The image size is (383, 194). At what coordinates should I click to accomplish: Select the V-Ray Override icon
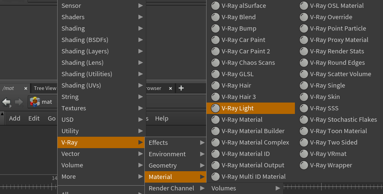point(304,17)
